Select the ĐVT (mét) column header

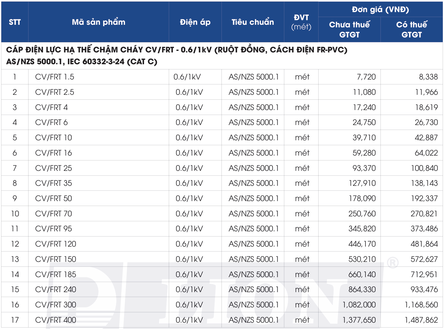(301, 22)
